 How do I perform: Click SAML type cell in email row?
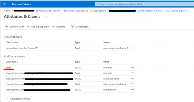click(78, 68)
